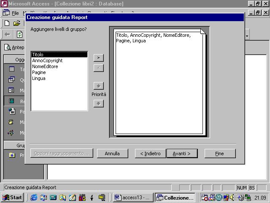Click the remove field '<' arrow button

pos(98,68)
